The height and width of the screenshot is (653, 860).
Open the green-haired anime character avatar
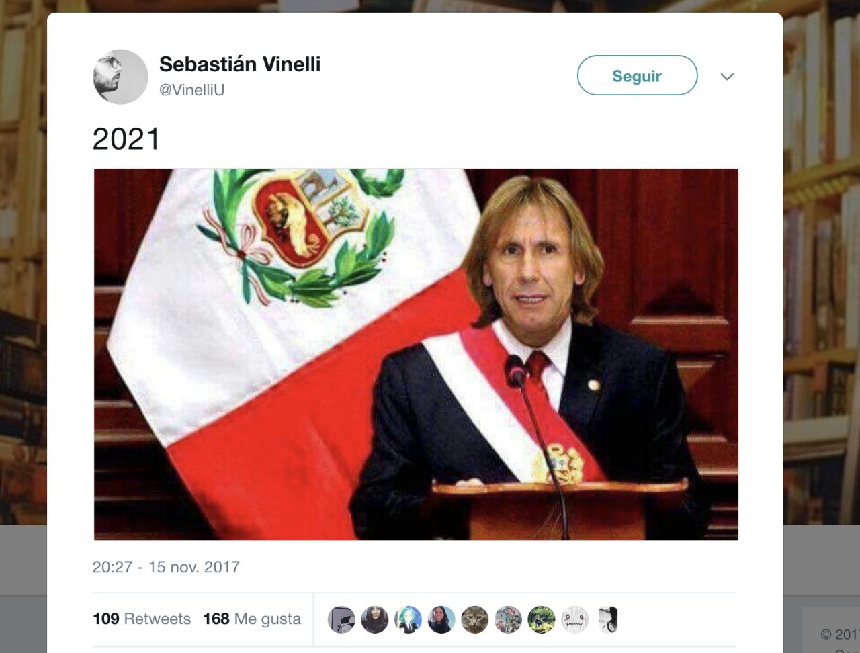pyautogui.click(x=408, y=619)
